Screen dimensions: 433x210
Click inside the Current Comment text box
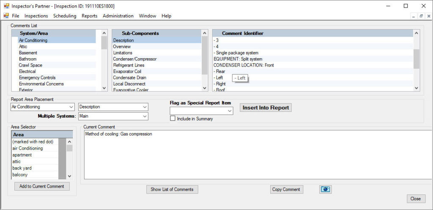(254, 156)
